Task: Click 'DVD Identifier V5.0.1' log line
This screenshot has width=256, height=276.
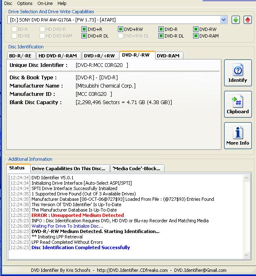Action: pos(53,178)
